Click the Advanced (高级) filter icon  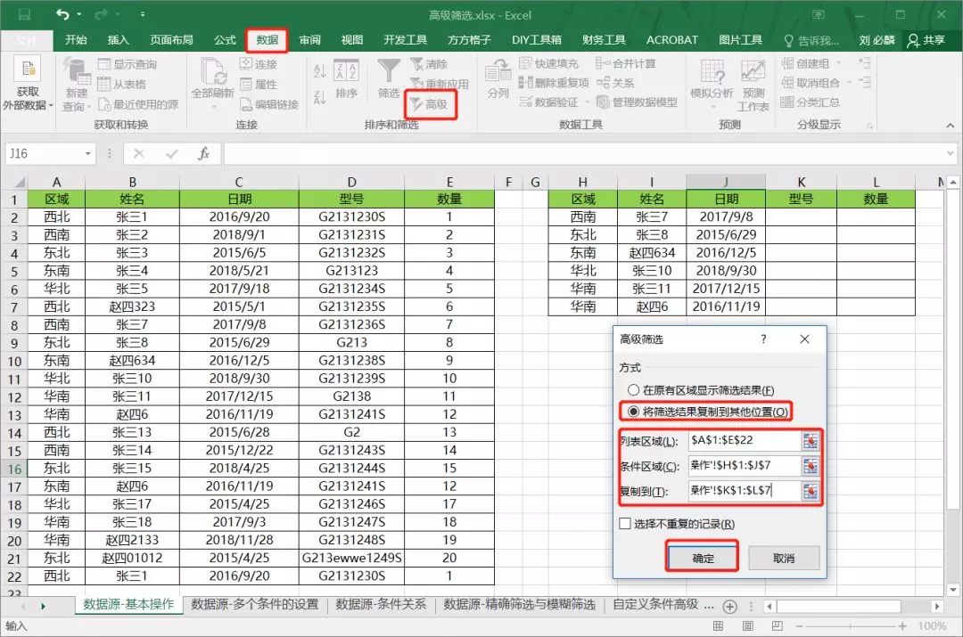point(417,103)
